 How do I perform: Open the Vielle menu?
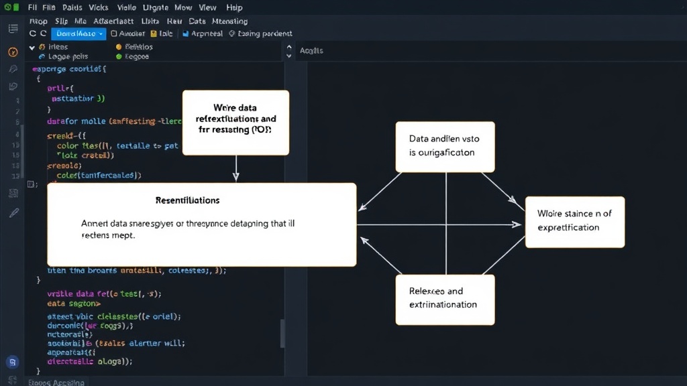point(127,7)
